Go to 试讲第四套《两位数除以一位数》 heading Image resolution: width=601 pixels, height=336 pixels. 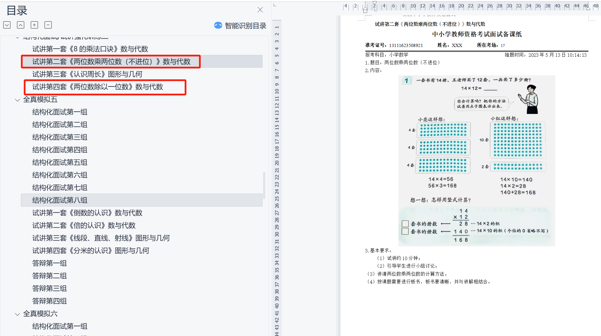tap(97, 87)
